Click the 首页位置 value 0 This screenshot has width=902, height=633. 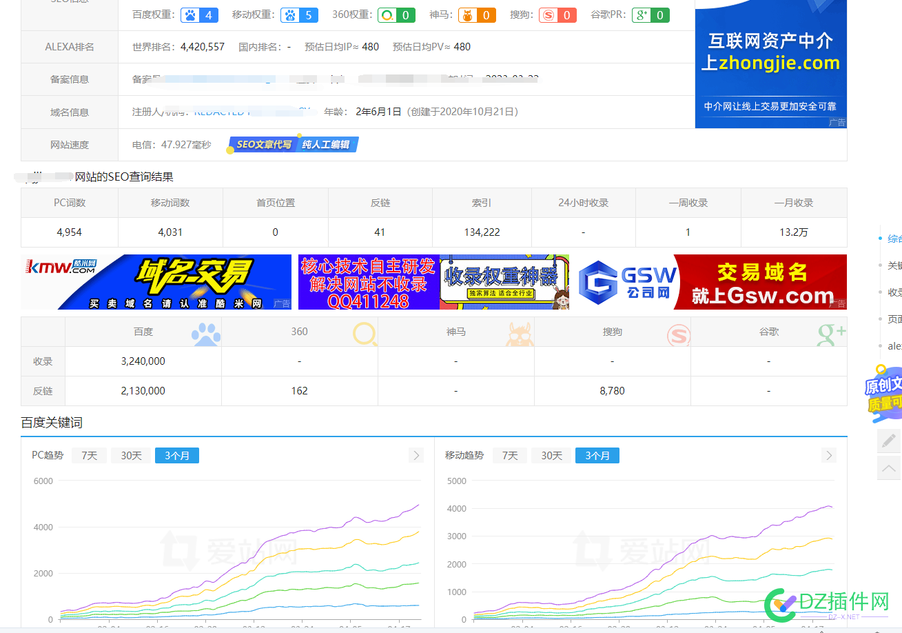[x=275, y=232]
